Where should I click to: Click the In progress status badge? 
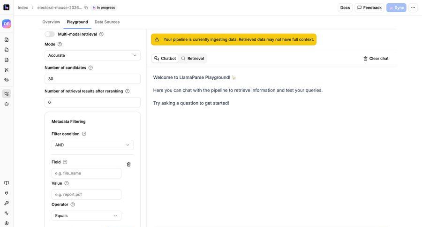coord(104,8)
